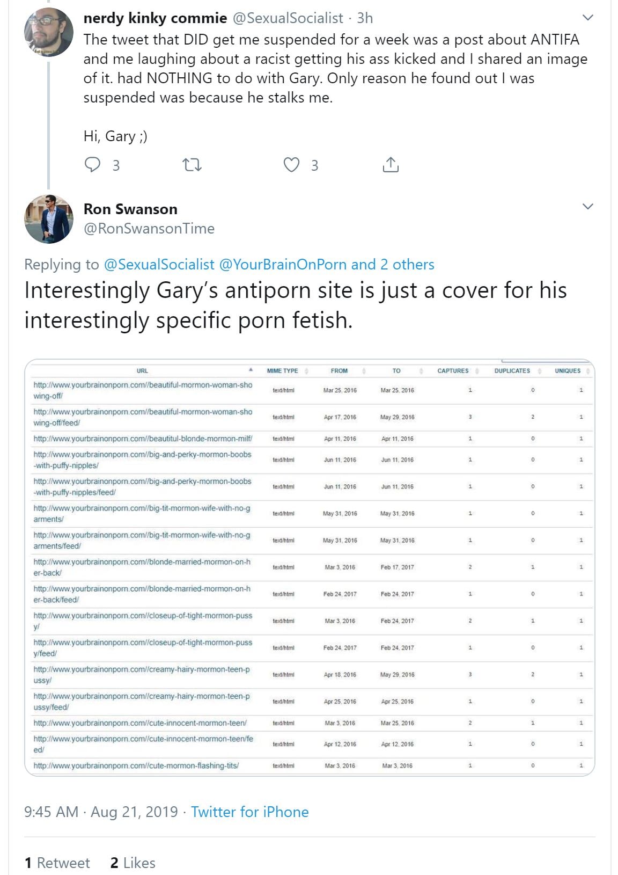This screenshot has height=875, width=618.
Task: Open the @YourBrainOnPorn mention link
Action: pos(283,264)
